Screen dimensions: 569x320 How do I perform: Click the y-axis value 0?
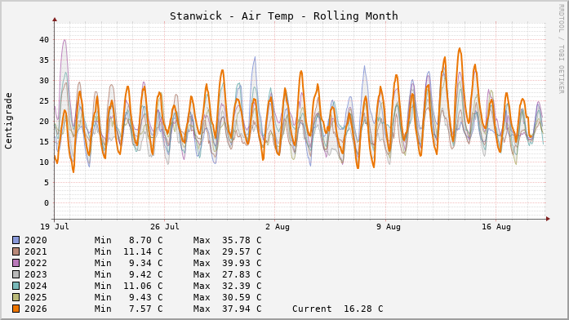coord(47,203)
